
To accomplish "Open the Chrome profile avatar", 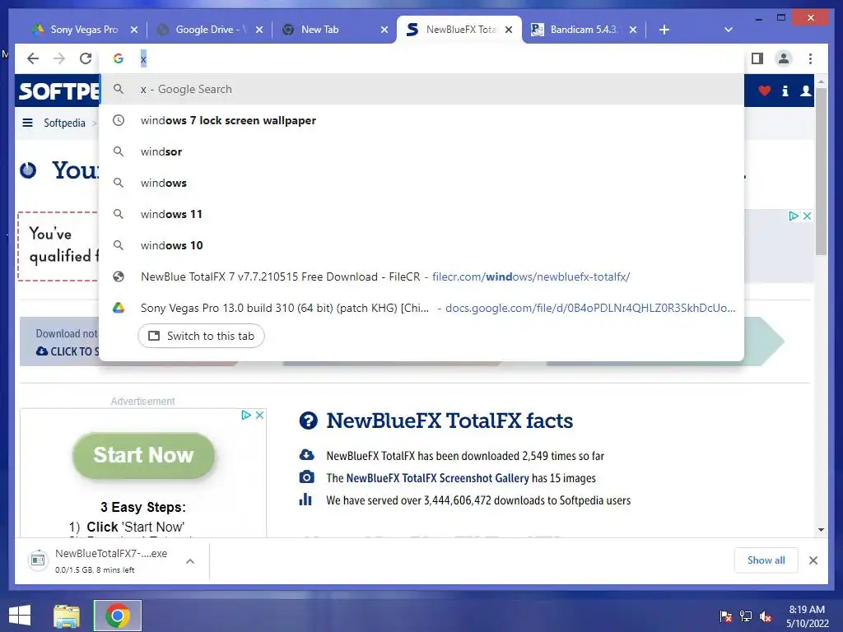I will [x=784, y=58].
